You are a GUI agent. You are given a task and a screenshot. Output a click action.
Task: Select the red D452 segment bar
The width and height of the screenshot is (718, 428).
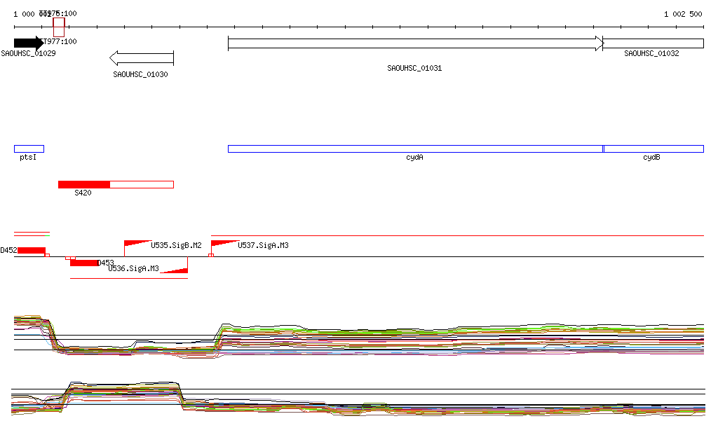pyautogui.click(x=32, y=250)
